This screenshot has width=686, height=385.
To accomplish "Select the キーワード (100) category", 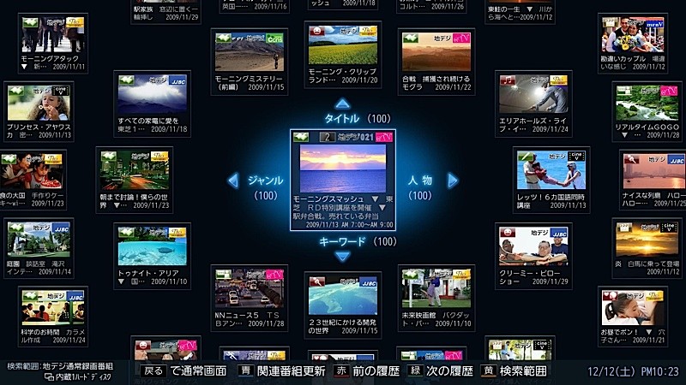I will coord(358,241).
